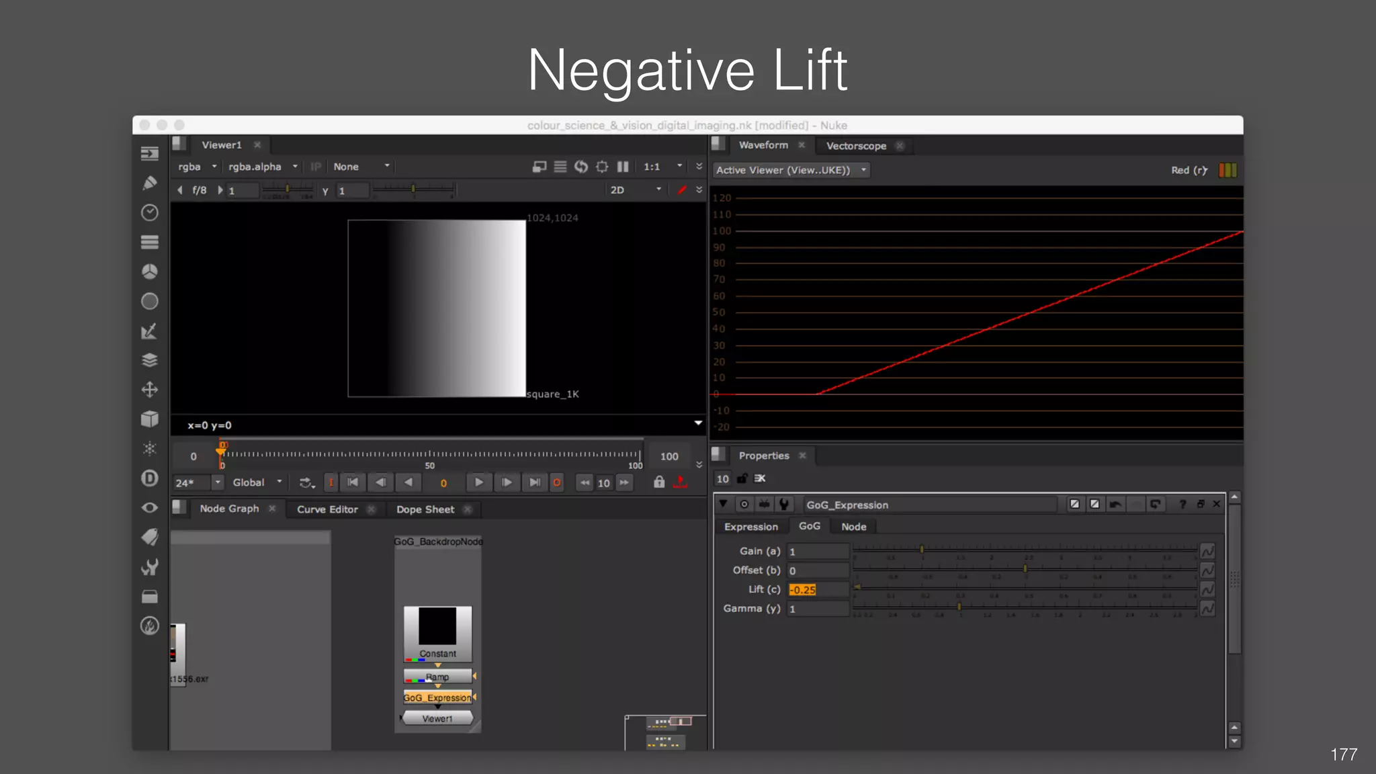Viewport: 1376px width, 774px height.
Task: Select the Constant node thumbnail
Action: 437,633
